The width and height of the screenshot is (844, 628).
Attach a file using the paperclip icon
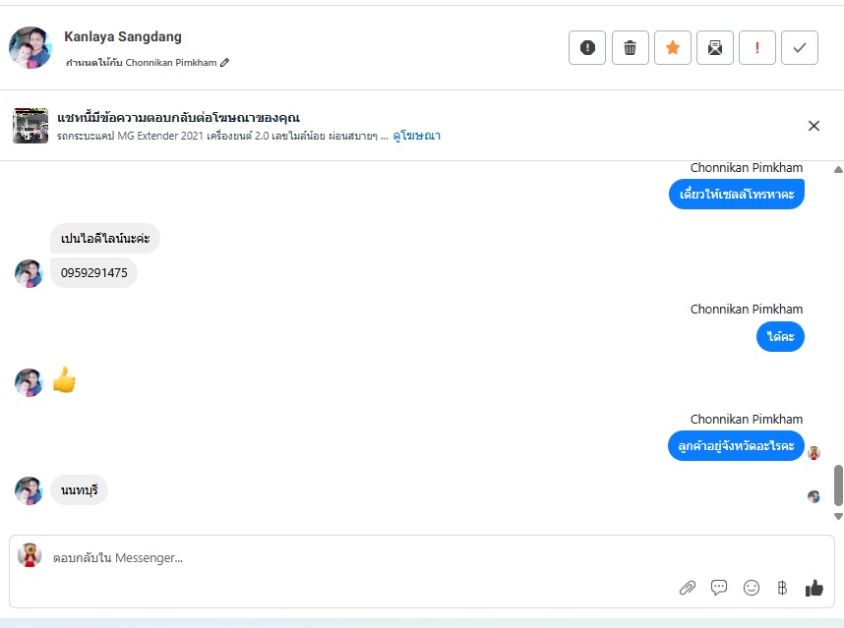pyautogui.click(x=688, y=588)
